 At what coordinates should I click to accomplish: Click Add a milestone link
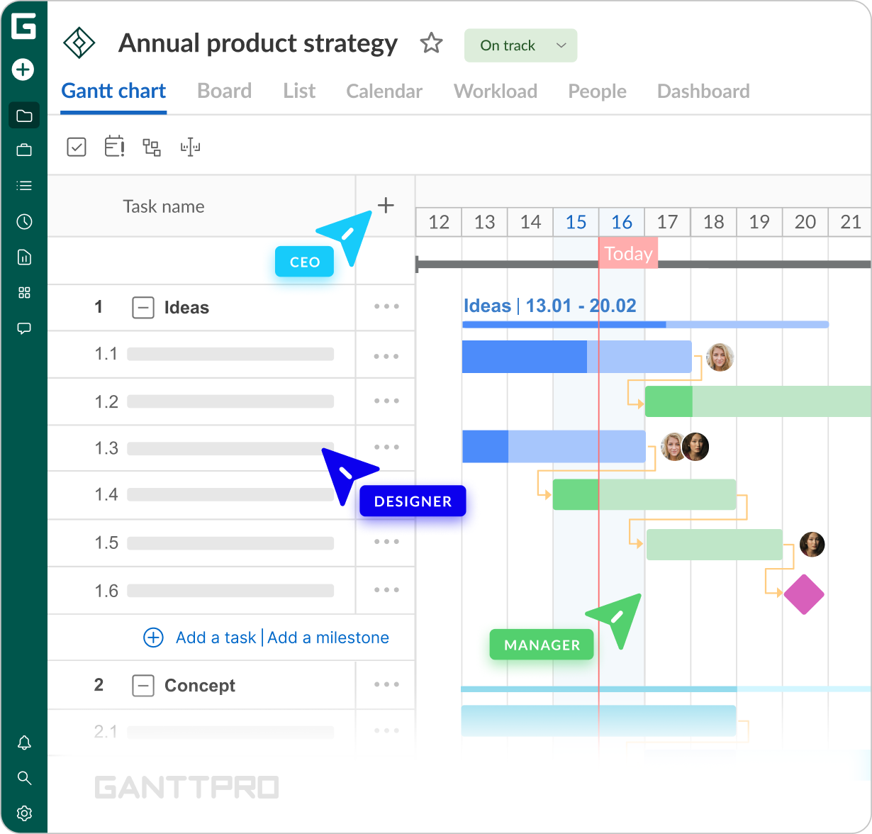328,638
